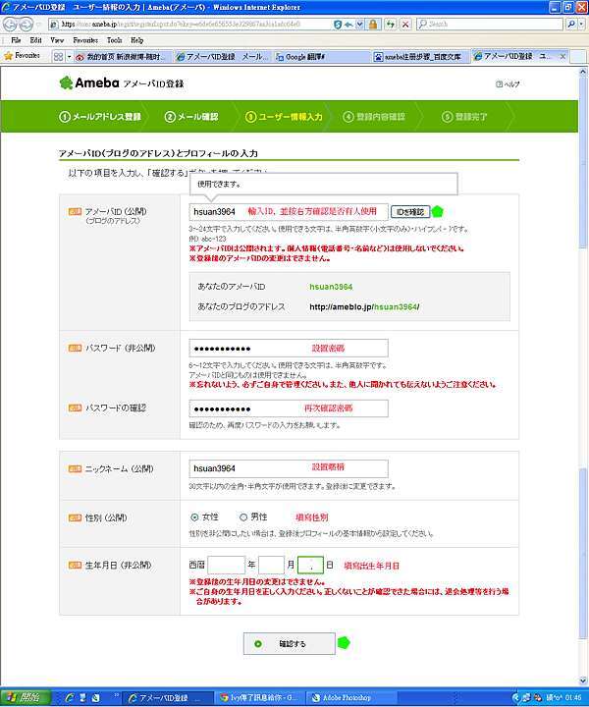
Task: Click the Refresh icon beside address bar
Action: [x=391, y=24]
